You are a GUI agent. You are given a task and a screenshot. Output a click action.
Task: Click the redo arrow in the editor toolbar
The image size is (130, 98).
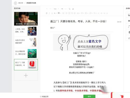50,9
